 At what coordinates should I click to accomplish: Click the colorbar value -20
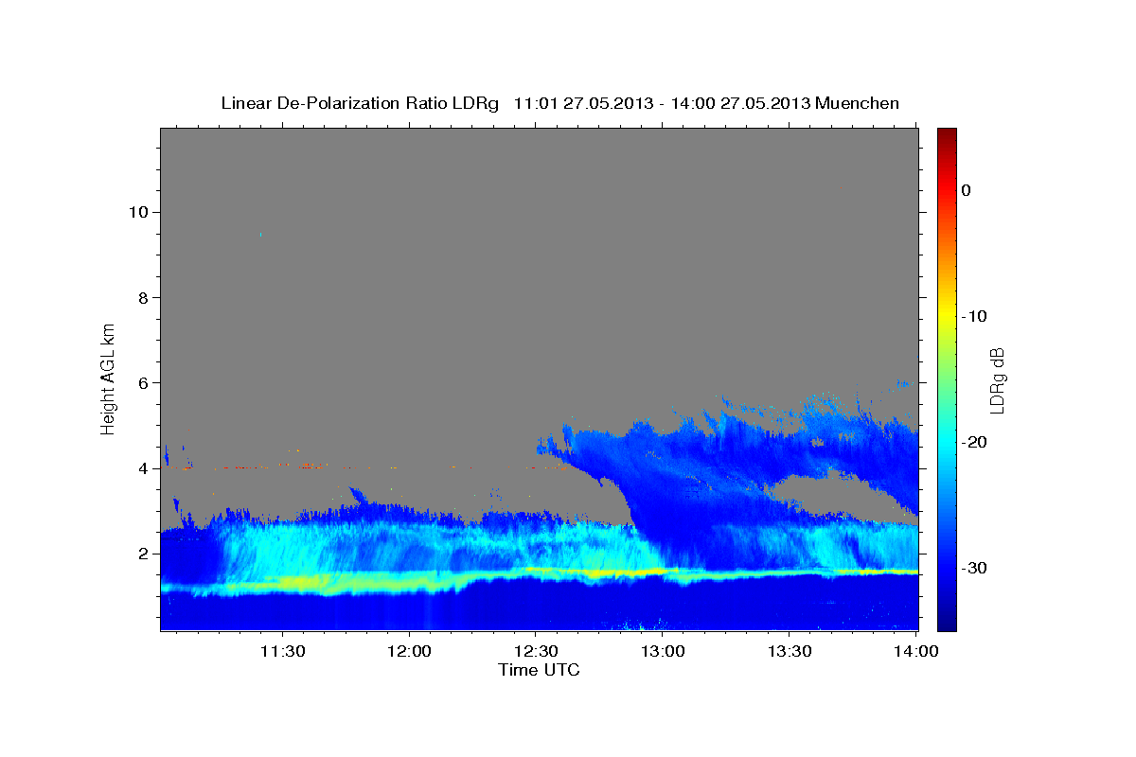(974, 442)
